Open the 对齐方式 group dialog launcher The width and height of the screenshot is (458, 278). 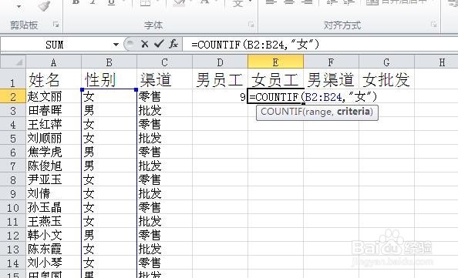pos(434,25)
